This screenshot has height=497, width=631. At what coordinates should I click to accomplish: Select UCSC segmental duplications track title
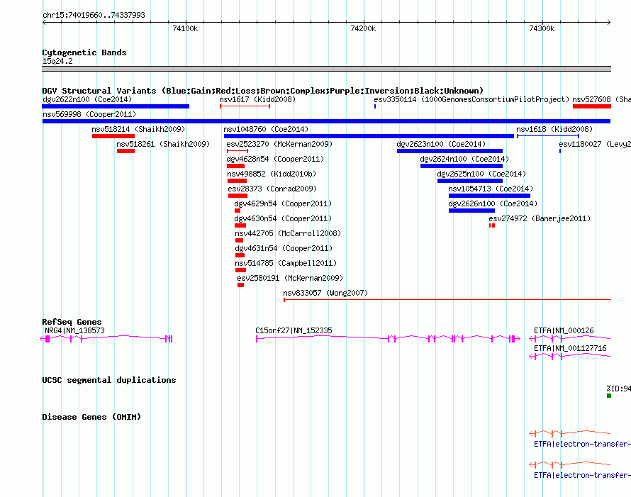[109, 380]
